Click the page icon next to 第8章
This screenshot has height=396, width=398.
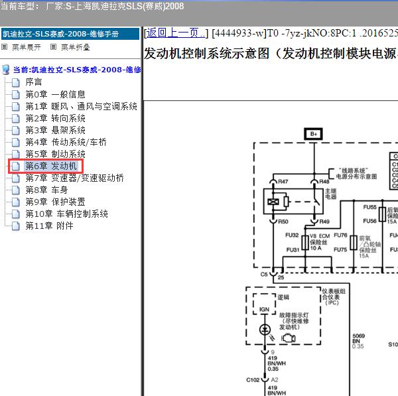tap(16, 190)
